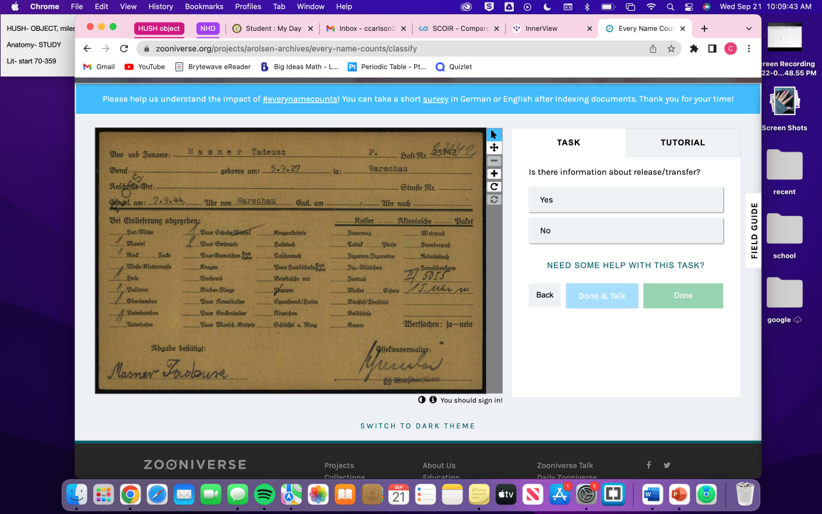Screen dimensions: 822x514
Task: Open the #everynamecounts link
Action: click(300, 99)
